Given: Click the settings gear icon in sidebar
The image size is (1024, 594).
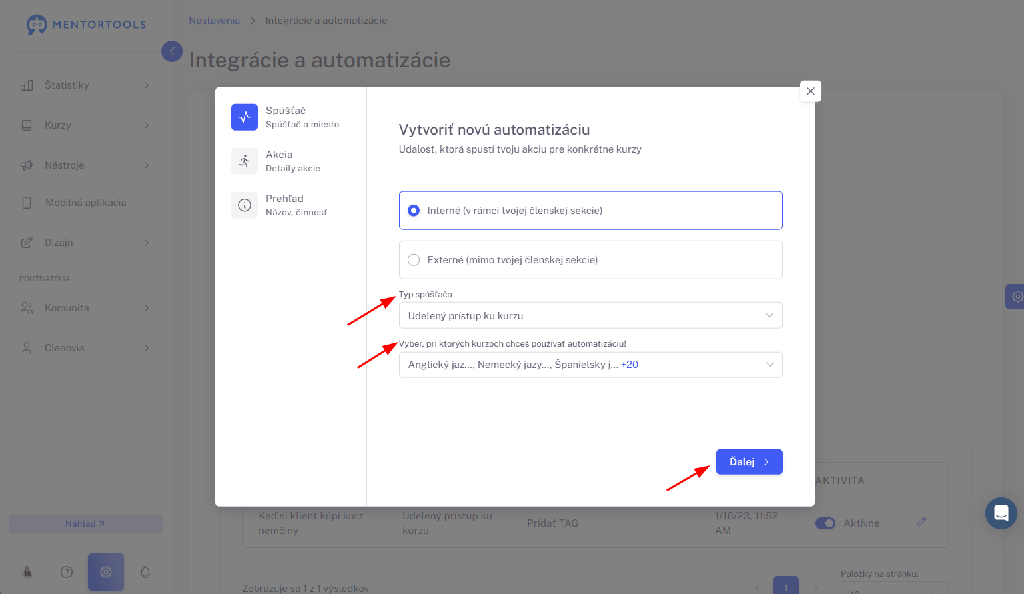Looking at the screenshot, I should click(106, 572).
